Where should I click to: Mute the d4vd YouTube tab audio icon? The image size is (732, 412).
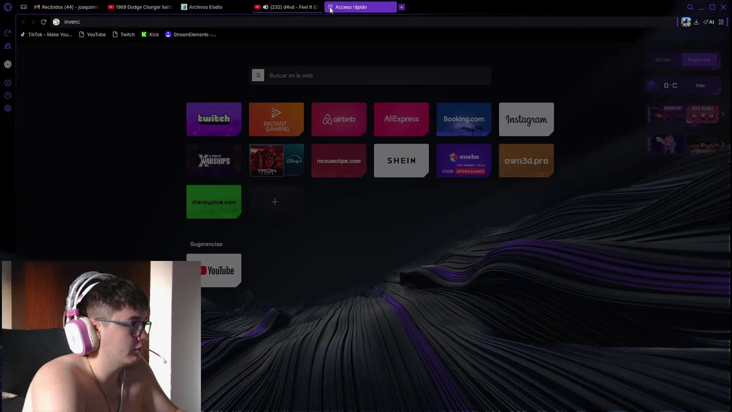265,7
